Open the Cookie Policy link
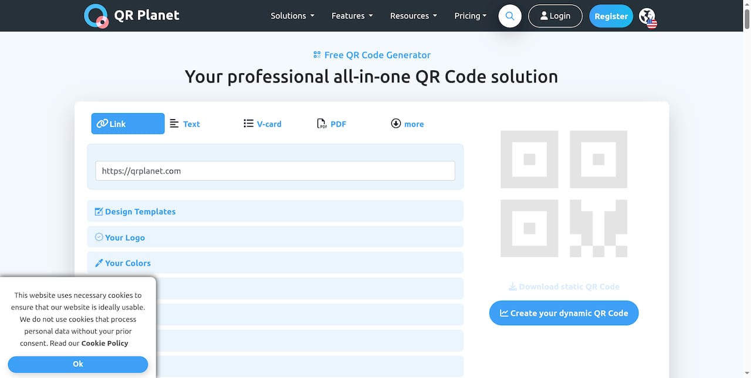This screenshot has width=751, height=378. tap(104, 343)
